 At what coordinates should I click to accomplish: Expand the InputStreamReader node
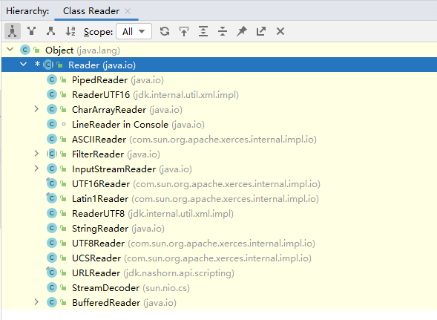click(36, 169)
